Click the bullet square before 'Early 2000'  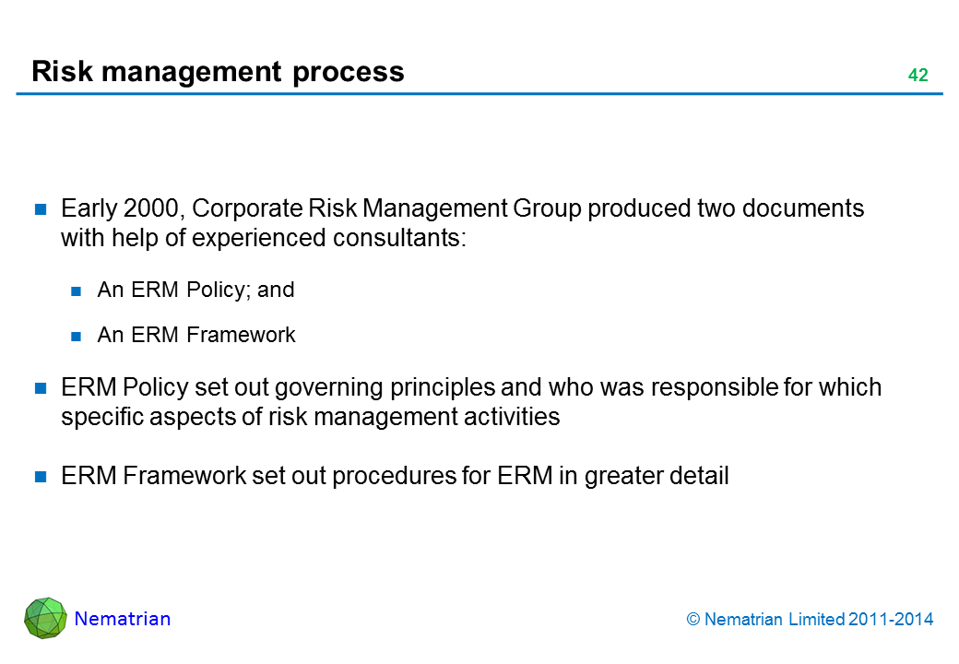pyautogui.click(x=41, y=209)
